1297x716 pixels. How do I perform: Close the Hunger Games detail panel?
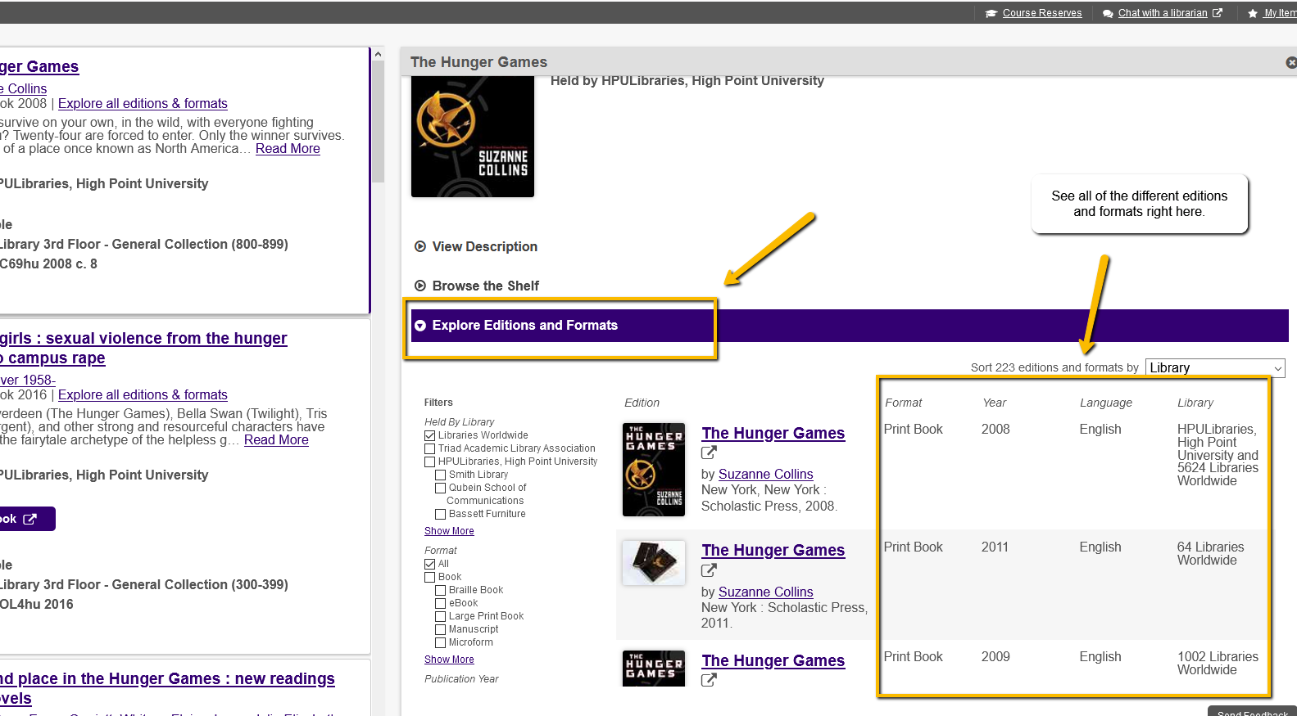pyautogui.click(x=1290, y=62)
